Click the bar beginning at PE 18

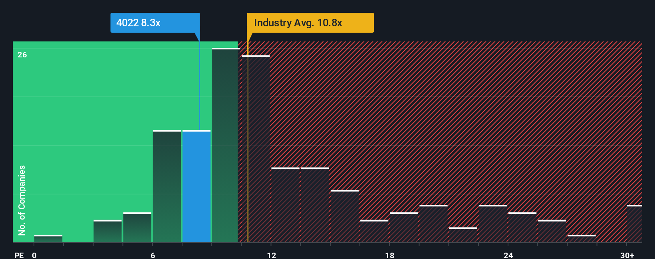pyautogui.click(x=404, y=227)
